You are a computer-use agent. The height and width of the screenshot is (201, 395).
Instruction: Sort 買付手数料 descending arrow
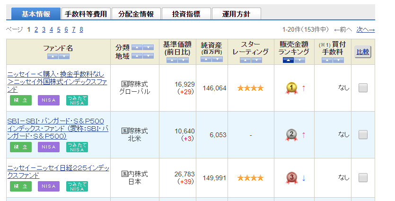(338, 60)
